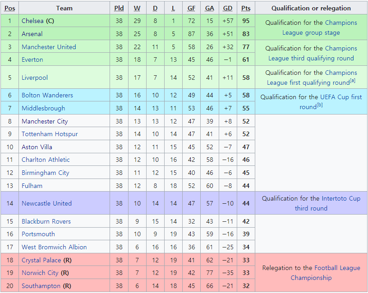Open the Crystal Palace link

coord(41,260)
